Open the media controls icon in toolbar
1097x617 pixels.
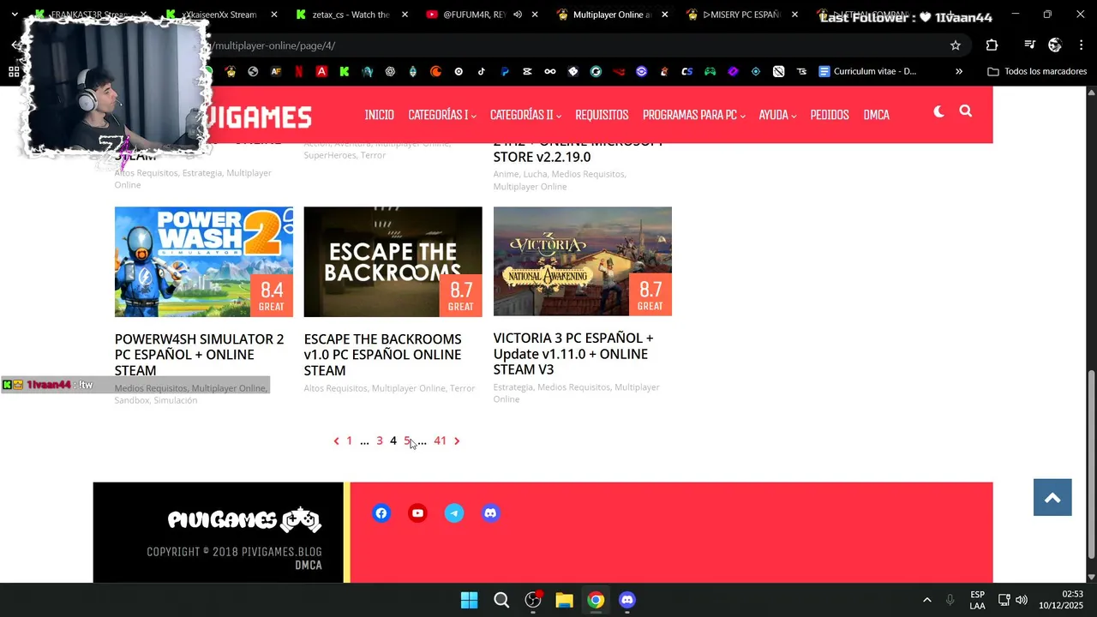1029,45
